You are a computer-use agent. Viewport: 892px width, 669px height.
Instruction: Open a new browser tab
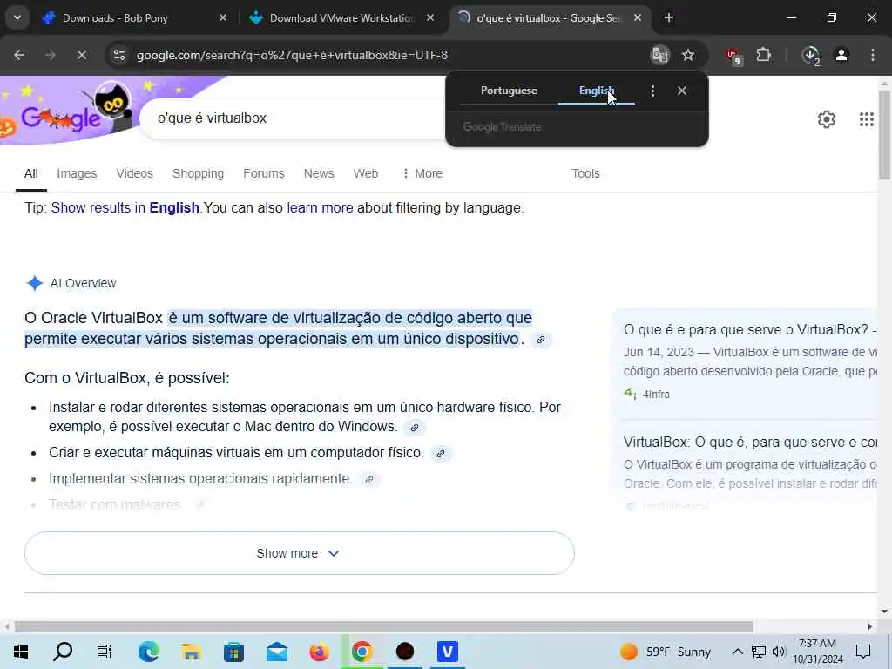pyautogui.click(x=669, y=17)
